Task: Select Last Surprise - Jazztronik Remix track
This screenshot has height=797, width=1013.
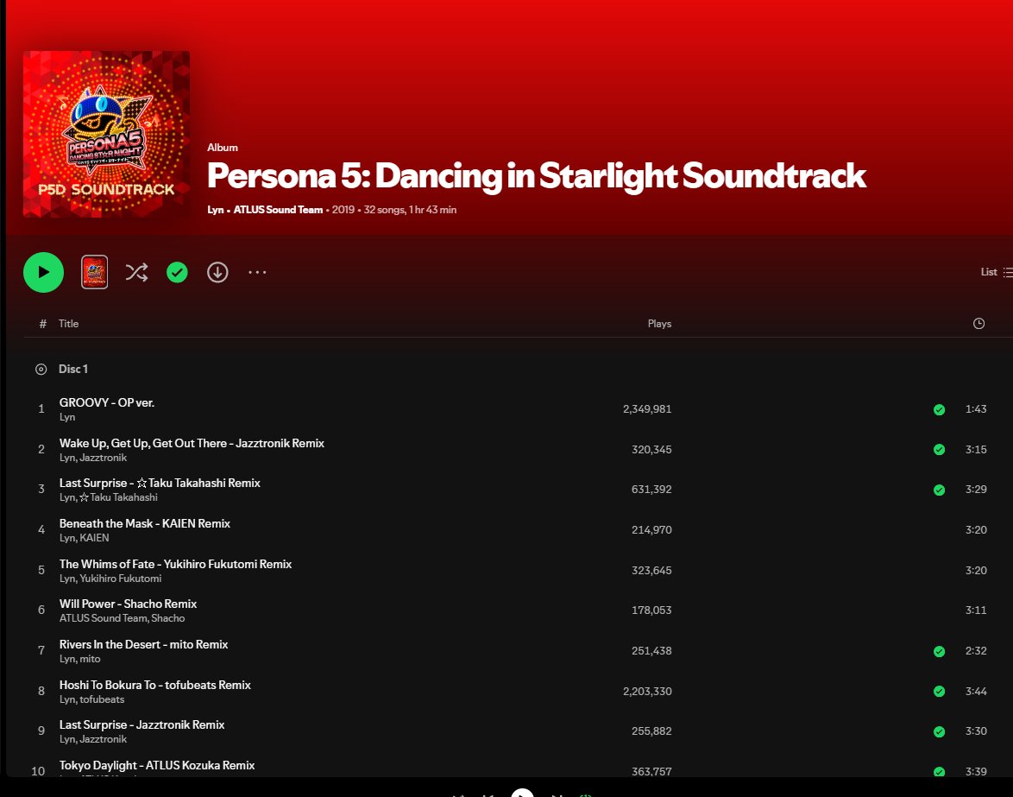Action: pyautogui.click(x=142, y=724)
